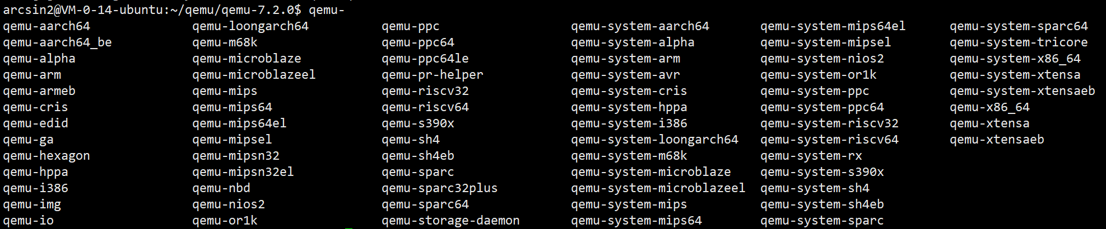Select the qemu-system-aarch64 entry
Screen dimensions: 1106x229
pyautogui.click(x=640, y=26)
